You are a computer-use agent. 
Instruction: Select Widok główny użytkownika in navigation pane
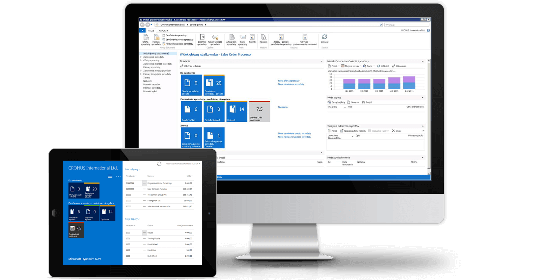155,54
